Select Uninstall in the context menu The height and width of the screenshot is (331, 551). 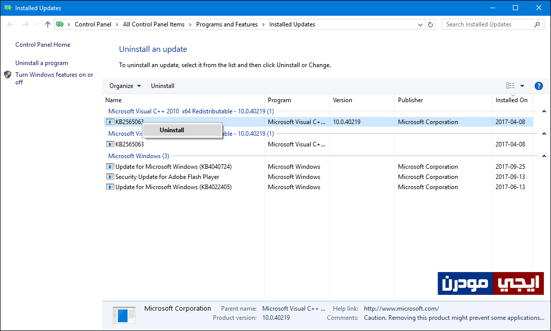[x=182, y=130]
